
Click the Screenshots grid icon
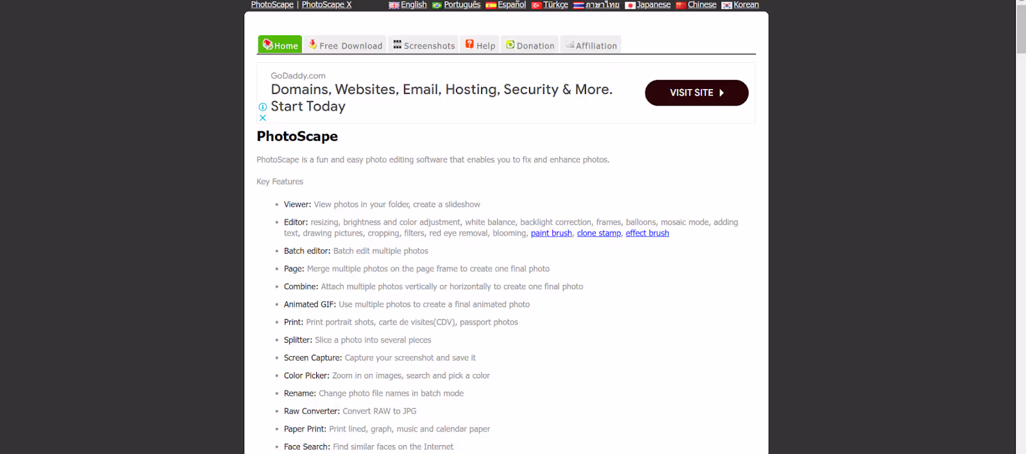[398, 44]
